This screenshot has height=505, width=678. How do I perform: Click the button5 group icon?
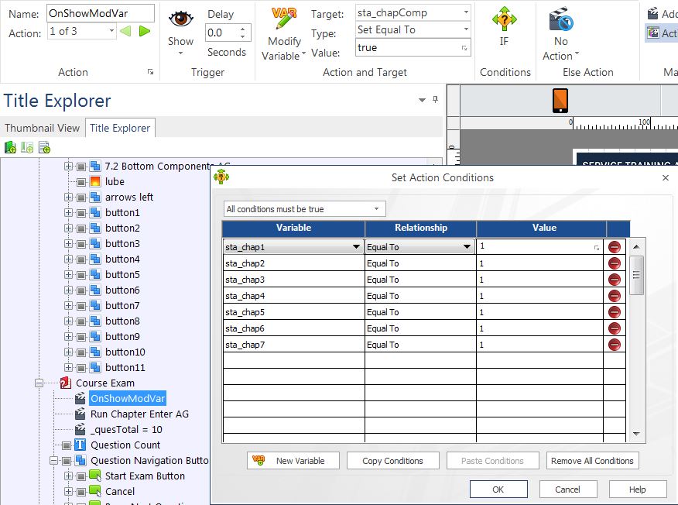click(95, 275)
